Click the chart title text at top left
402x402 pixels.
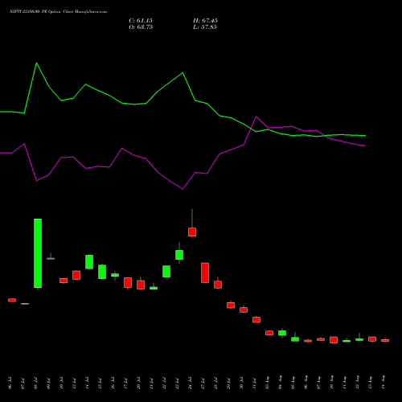58,11
